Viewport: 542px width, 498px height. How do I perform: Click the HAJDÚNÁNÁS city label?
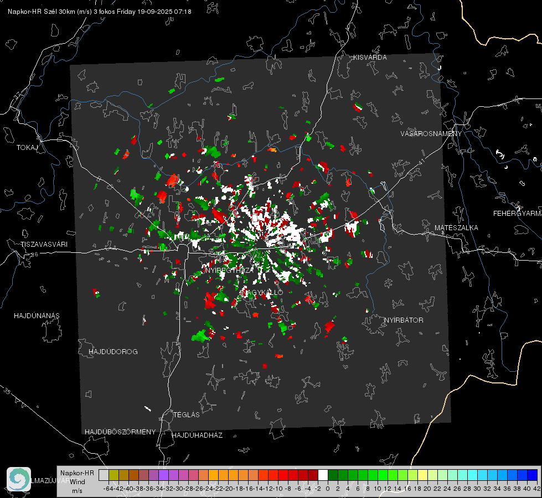(x=37, y=316)
